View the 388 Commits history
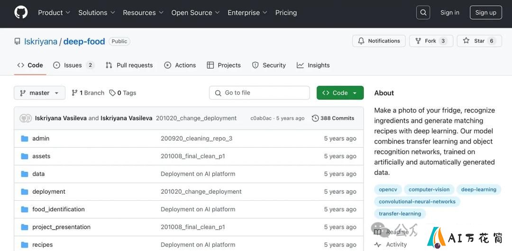Screen dimensions: 512x251 [333, 118]
